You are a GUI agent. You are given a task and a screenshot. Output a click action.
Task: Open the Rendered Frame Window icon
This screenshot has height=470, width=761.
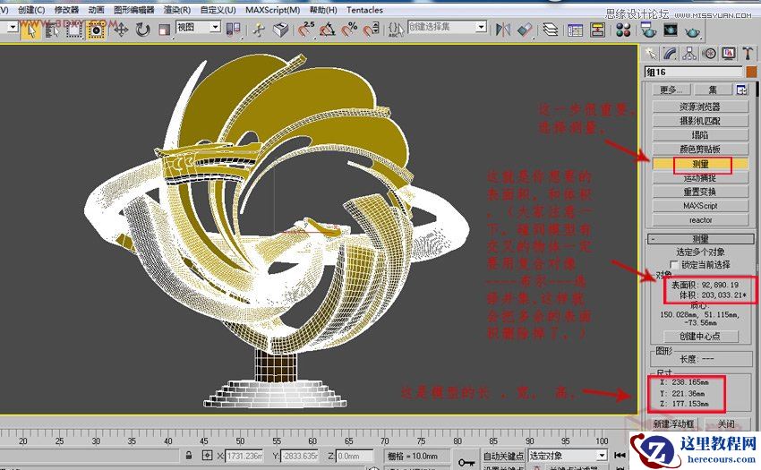pos(671,30)
